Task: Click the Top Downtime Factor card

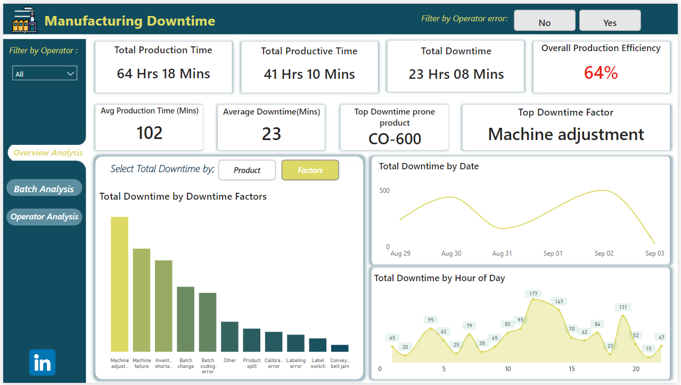Action: point(565,128)
